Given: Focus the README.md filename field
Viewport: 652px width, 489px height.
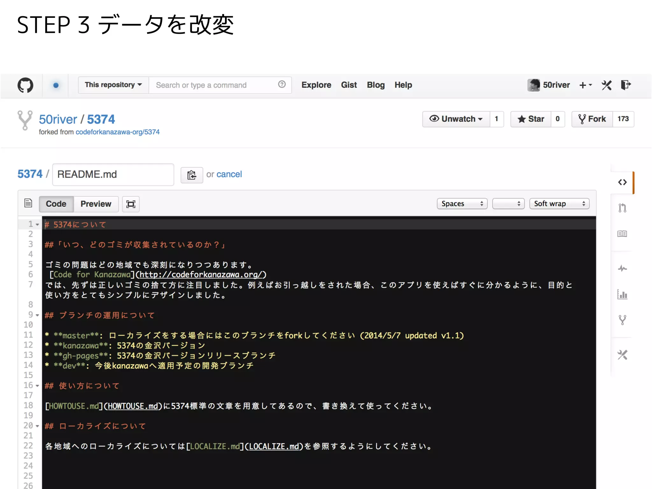Looking at the screenshot, I should [113, 175].
